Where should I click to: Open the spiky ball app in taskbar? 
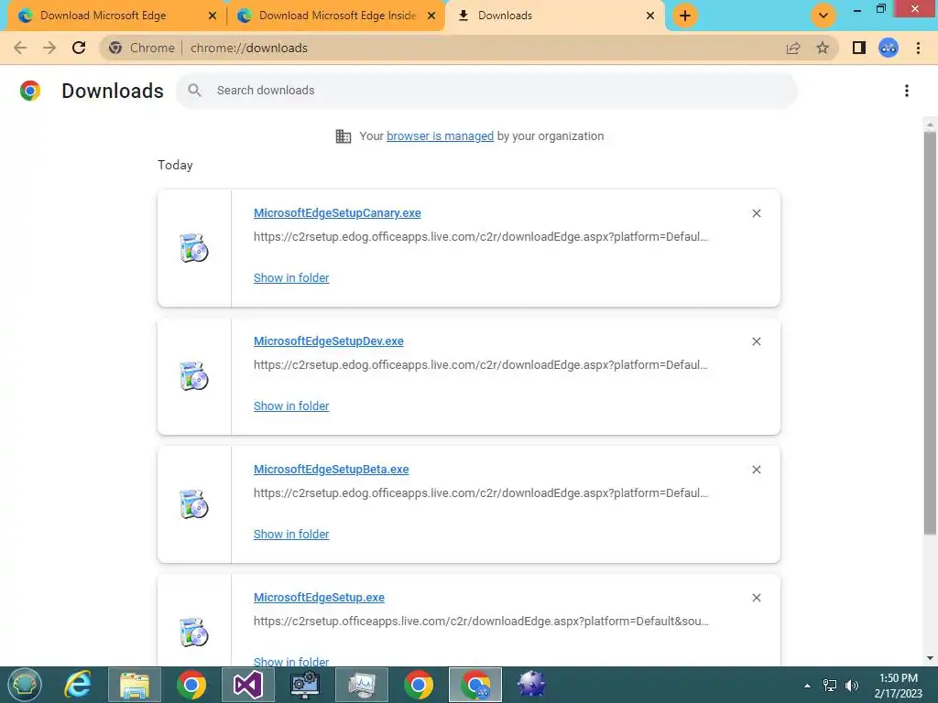[531, 685]
